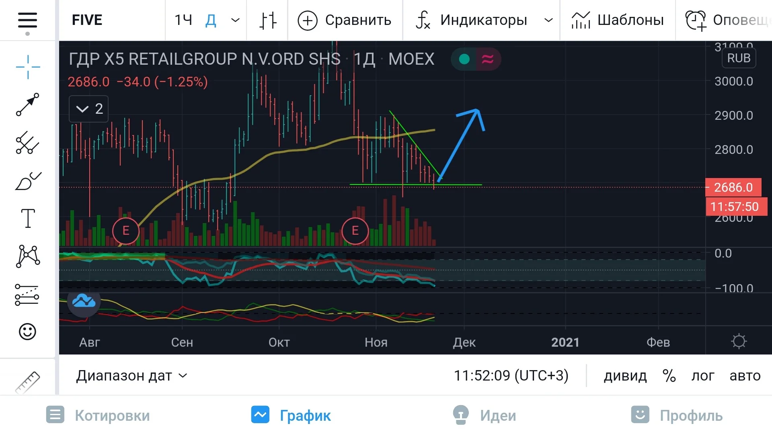The image size is (772, 434).
Task: Click the 3000.0 price axis label
Action: pyautogui.click(x=734, y=81)
